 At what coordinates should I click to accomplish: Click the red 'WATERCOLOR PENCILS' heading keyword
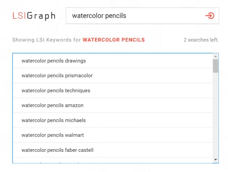114,40
